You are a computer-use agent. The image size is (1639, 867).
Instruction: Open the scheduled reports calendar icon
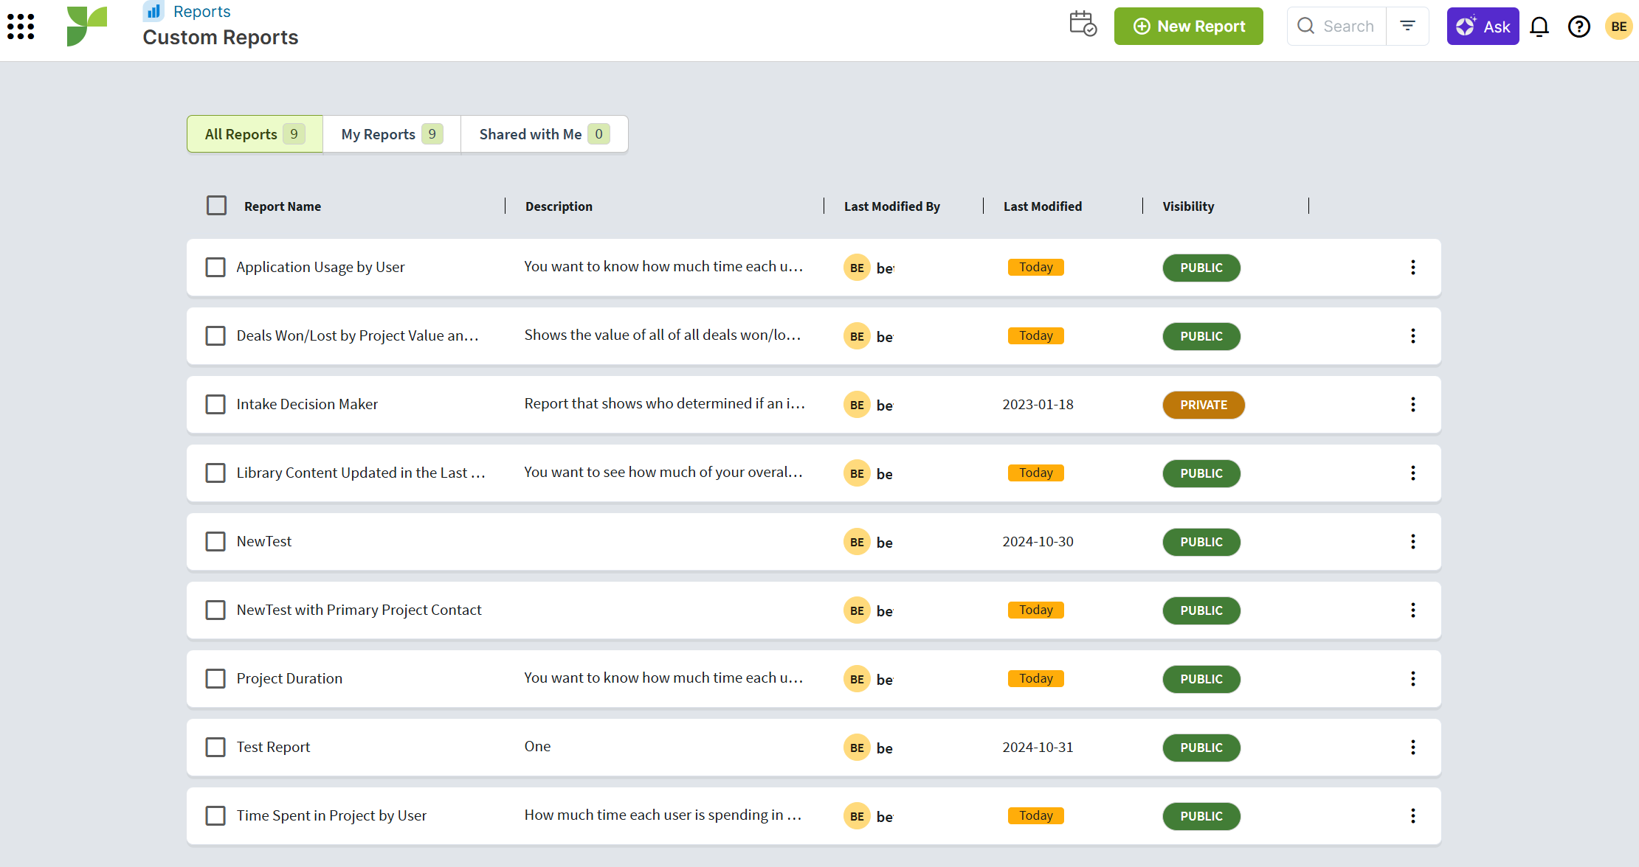(1083, 25)
